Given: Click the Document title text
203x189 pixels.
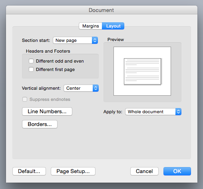Looking at the screenshot, I should (101, 10).
